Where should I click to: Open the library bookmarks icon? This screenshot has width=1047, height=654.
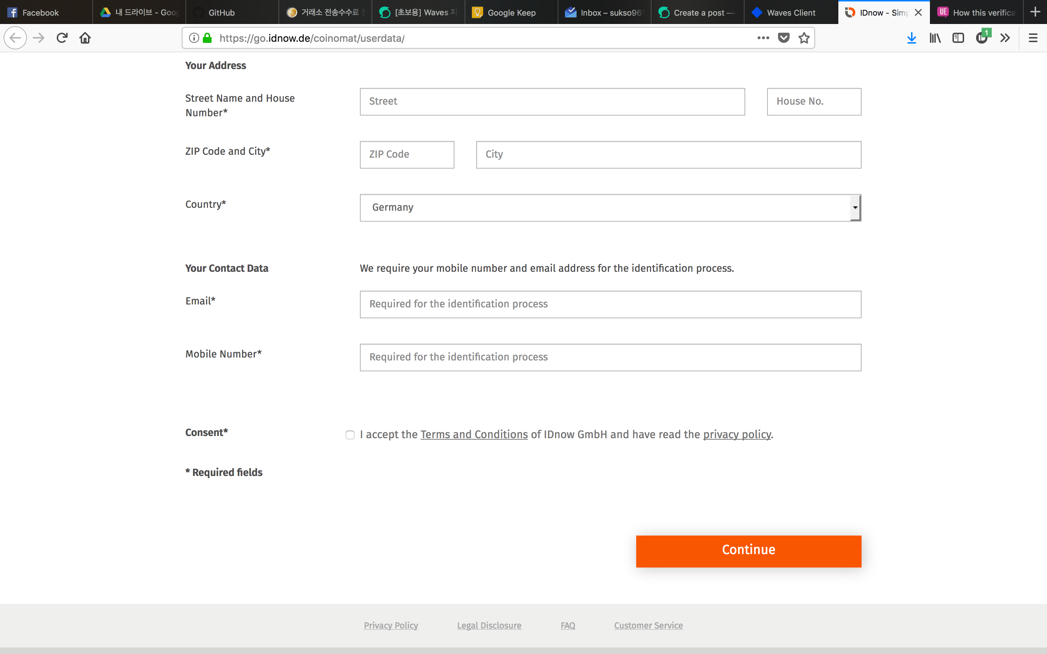click(935, 38)
